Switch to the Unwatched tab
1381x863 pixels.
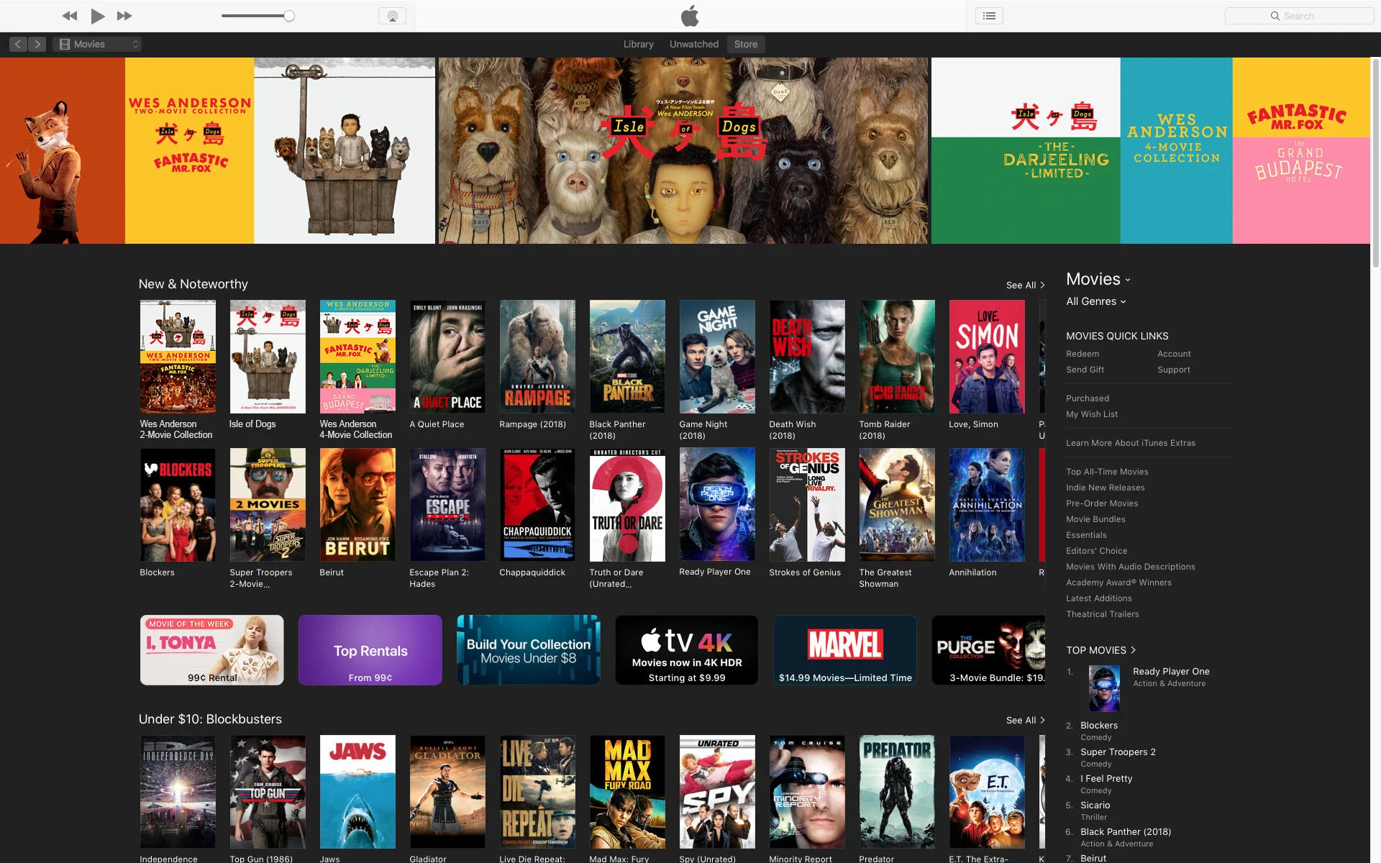[x=693, y=44]
